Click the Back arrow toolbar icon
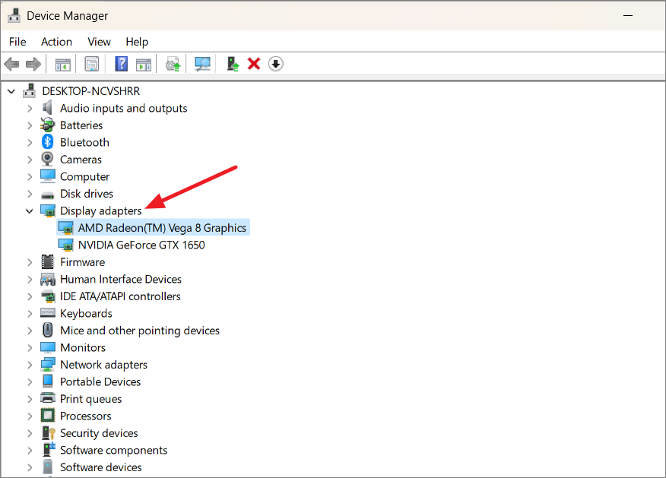The image size is (666, 478). (x=11, y=65)
